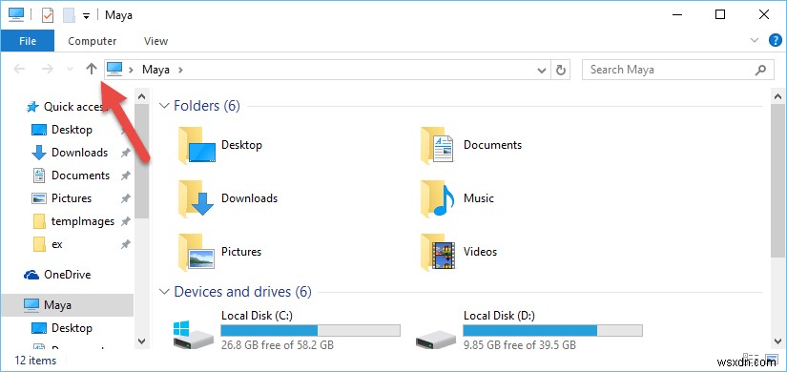Click navigation pane scroll up arrow

(x=141, y=96)
